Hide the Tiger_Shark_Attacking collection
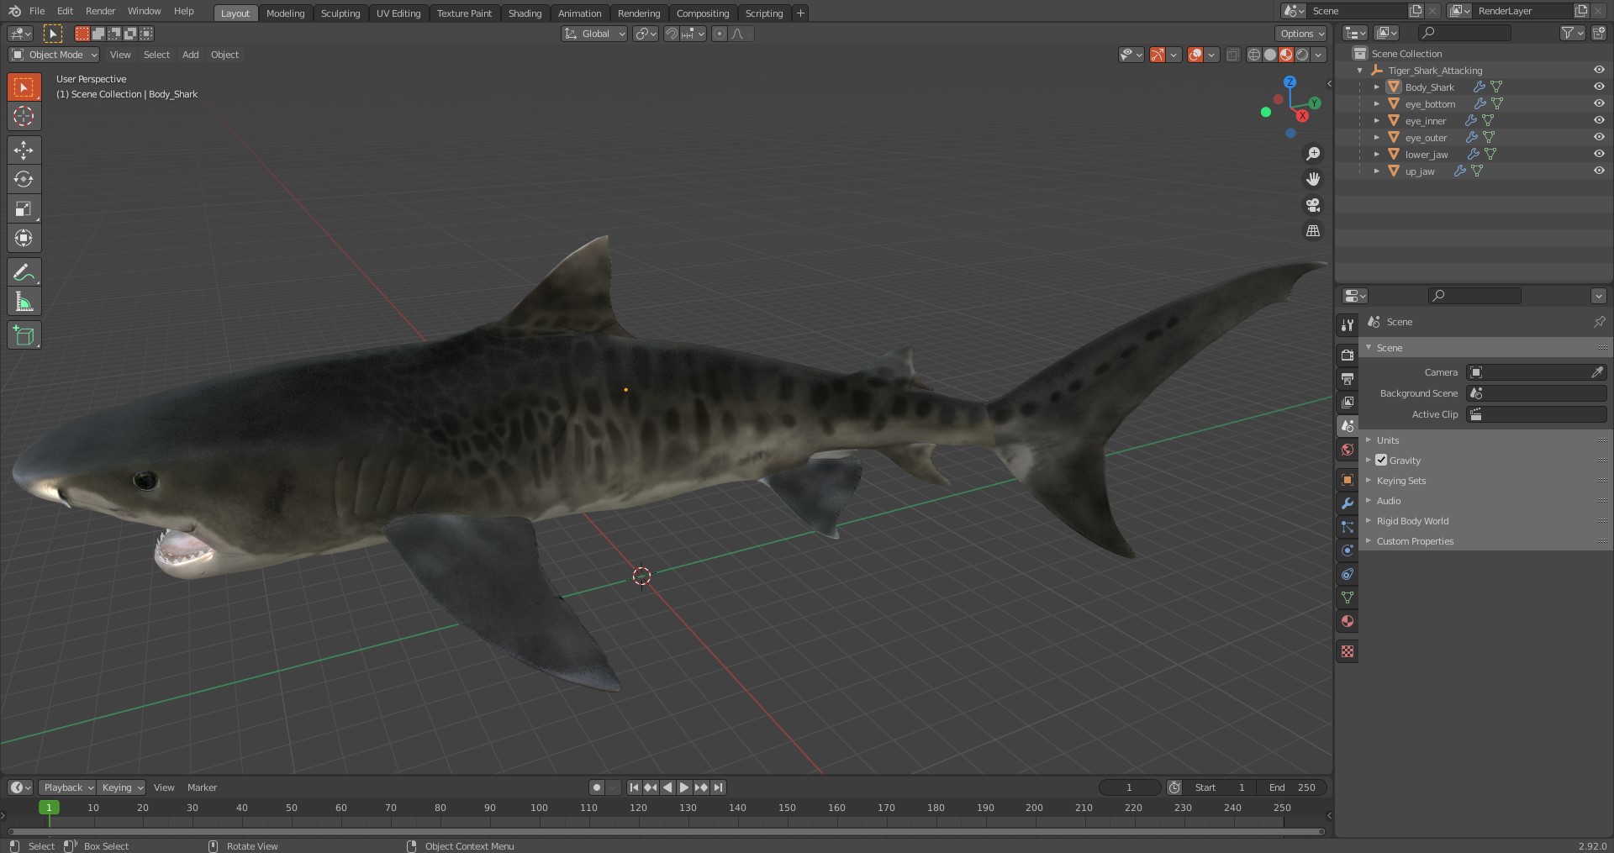 pyautogui.click(x=1599, y=70)
